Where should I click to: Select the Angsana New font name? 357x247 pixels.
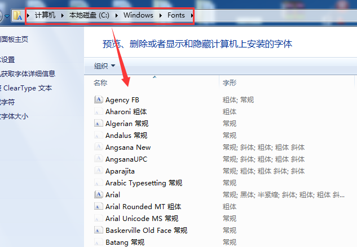[128, 148]
